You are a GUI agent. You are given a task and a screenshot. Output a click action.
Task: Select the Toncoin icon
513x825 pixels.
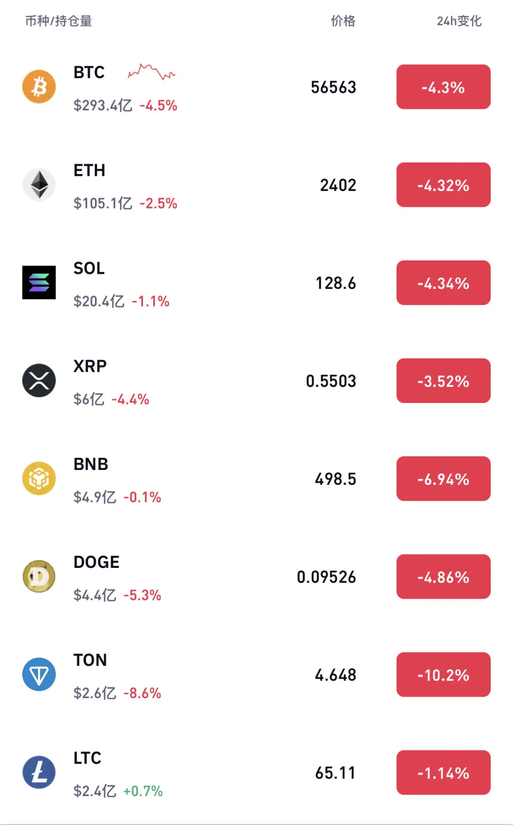click(x=39, y=674)
